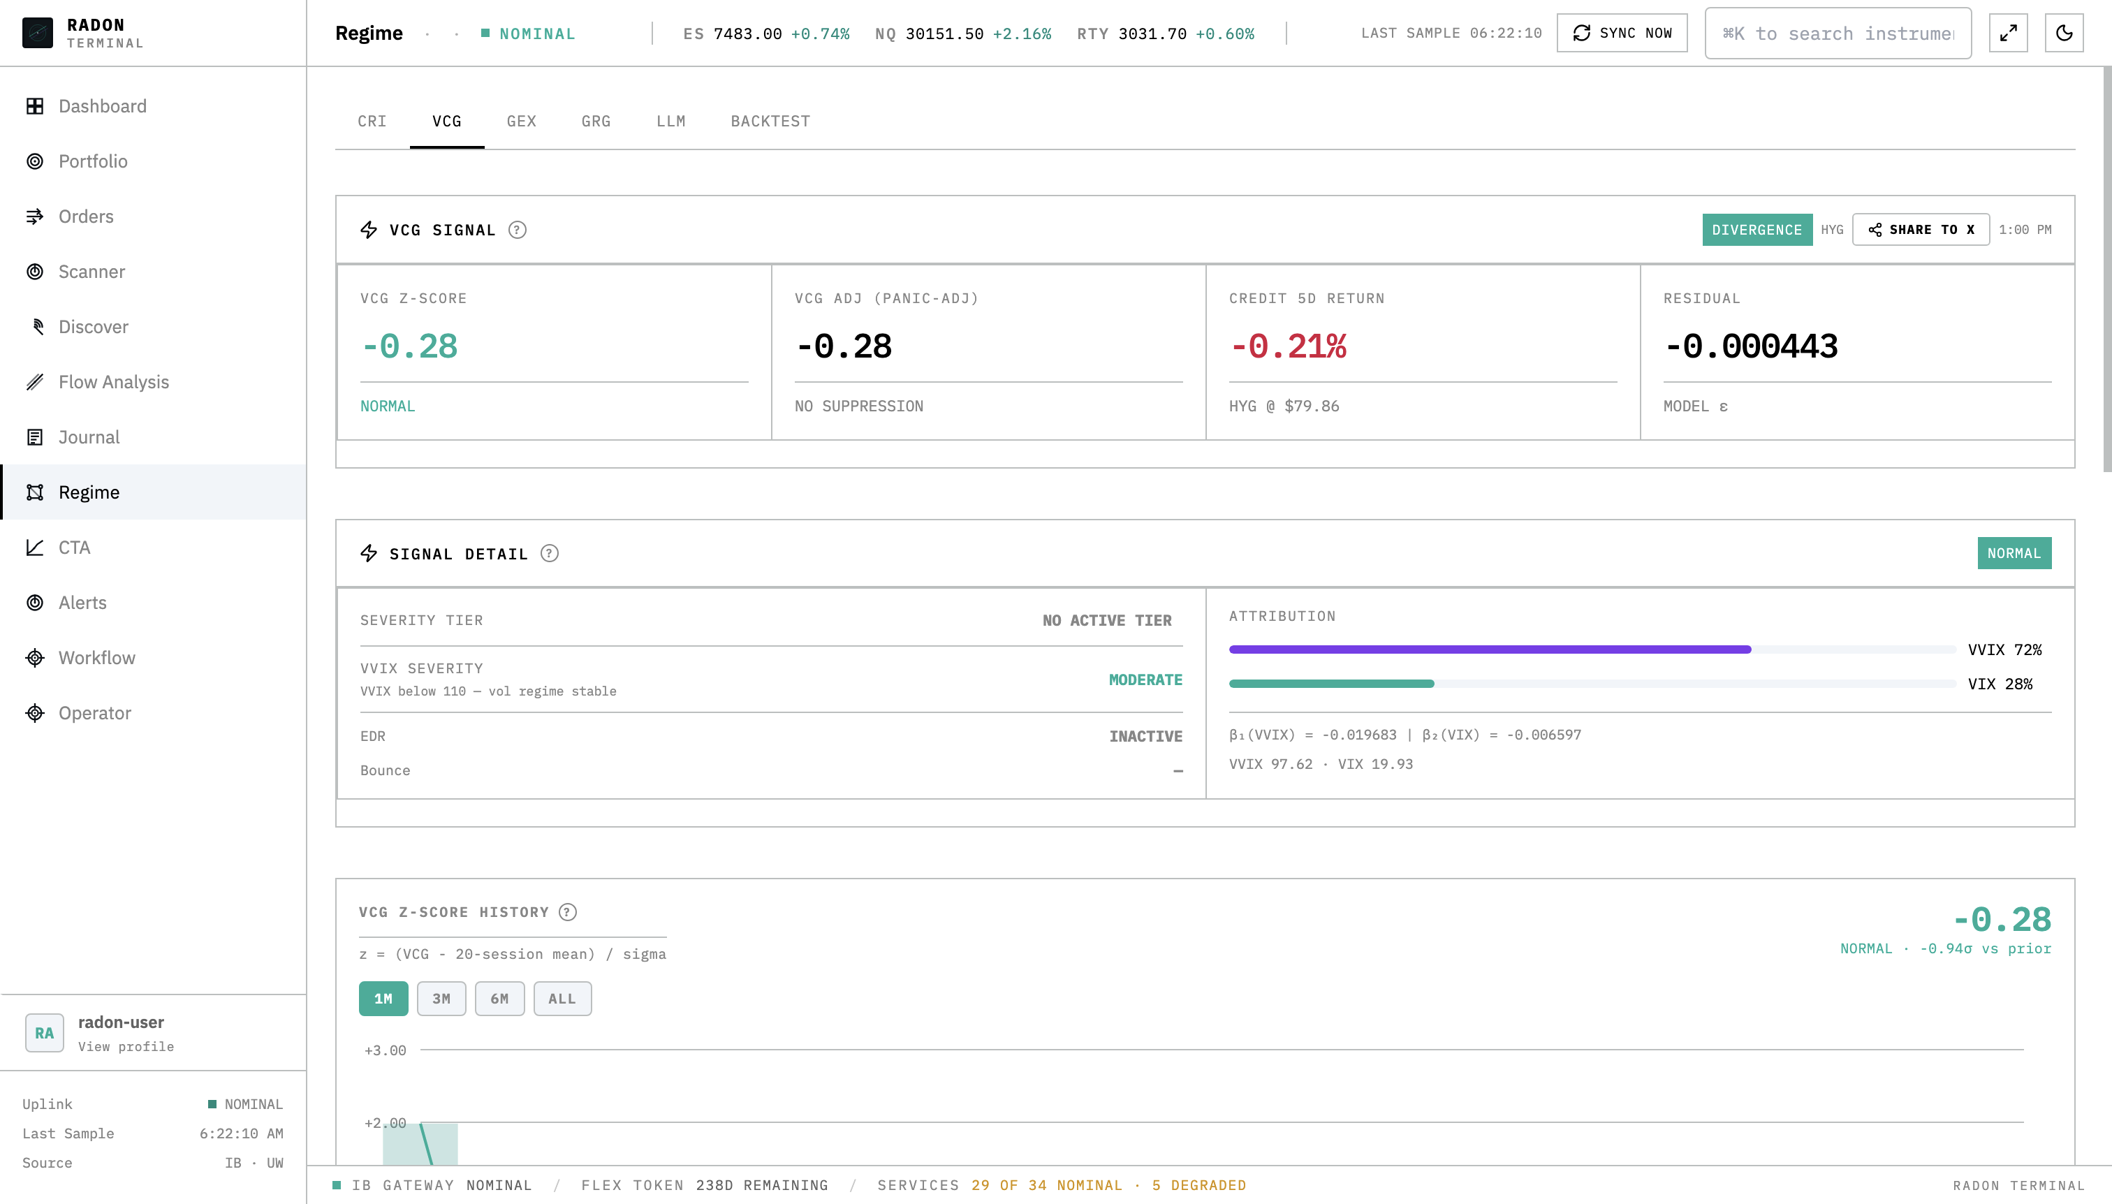
Task: Switch to the GEX tab
Action: click(522, 121)
